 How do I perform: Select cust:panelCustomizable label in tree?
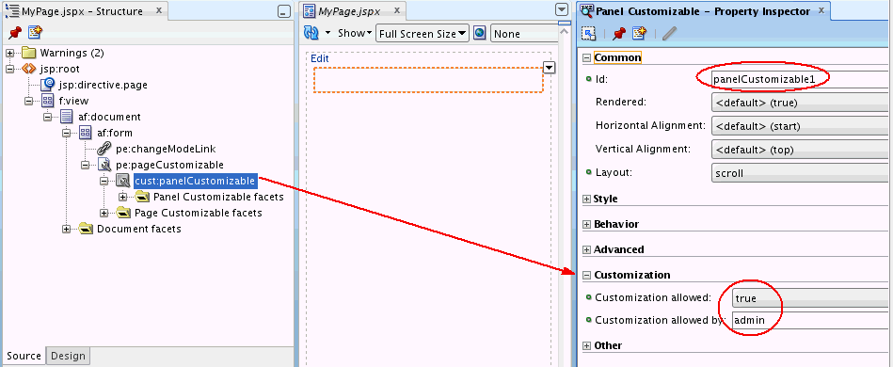tap(195, 181)
